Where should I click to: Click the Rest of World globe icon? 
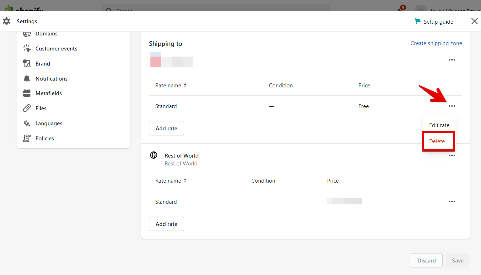(154, 155)
